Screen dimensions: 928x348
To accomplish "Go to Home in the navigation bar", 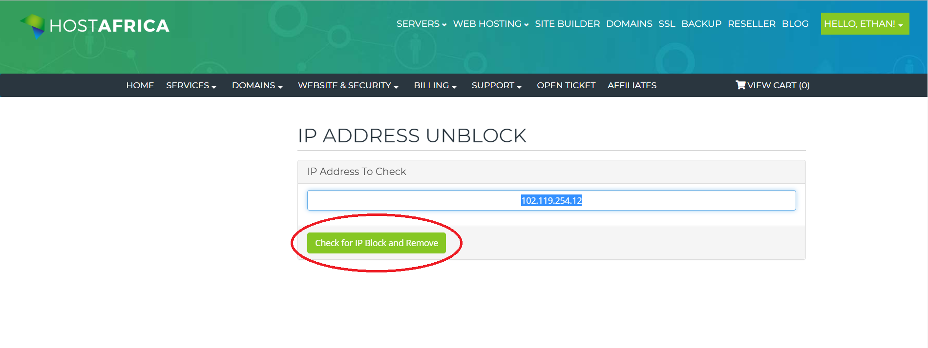I will point(140,85).
